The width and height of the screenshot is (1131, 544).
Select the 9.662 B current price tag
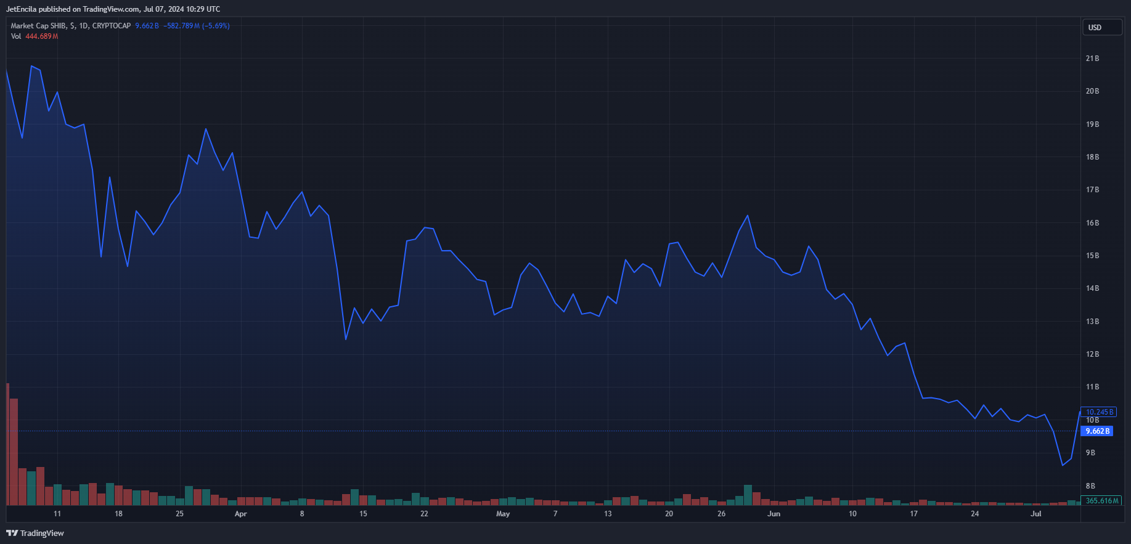[1098, 431]
